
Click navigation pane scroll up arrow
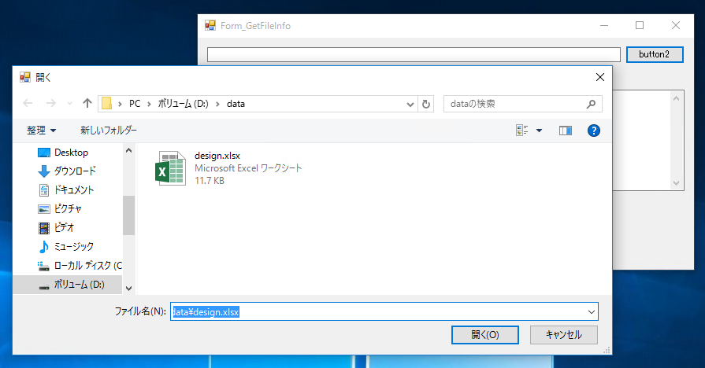coord(129,150)
